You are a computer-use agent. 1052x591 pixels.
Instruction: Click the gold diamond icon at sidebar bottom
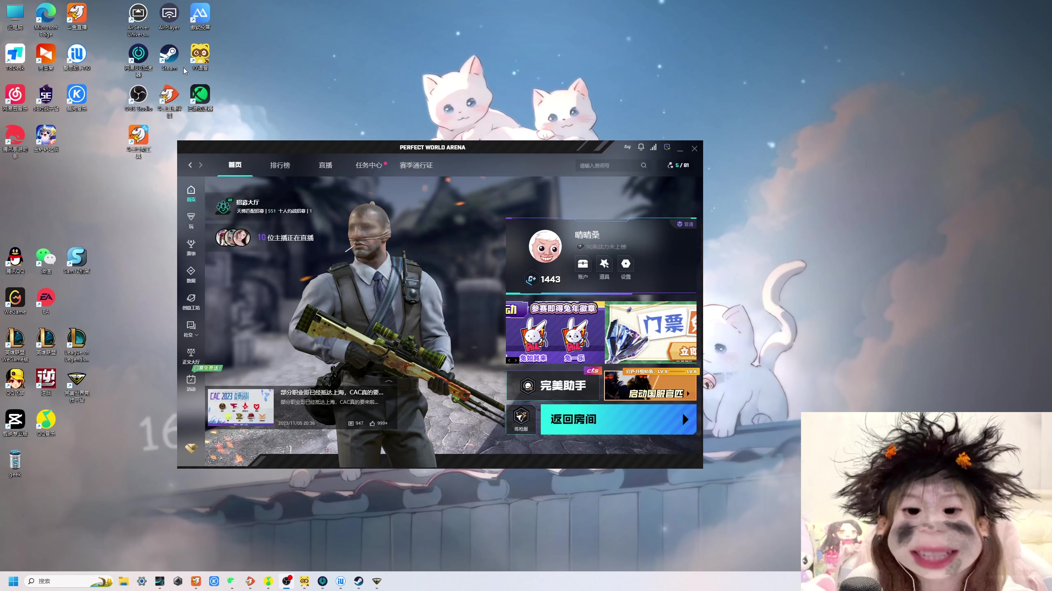click(191, 448)
